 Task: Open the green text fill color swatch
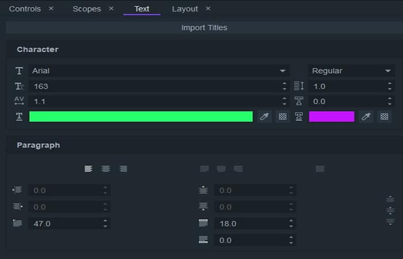pyautogui.click(x=141, y=117)
